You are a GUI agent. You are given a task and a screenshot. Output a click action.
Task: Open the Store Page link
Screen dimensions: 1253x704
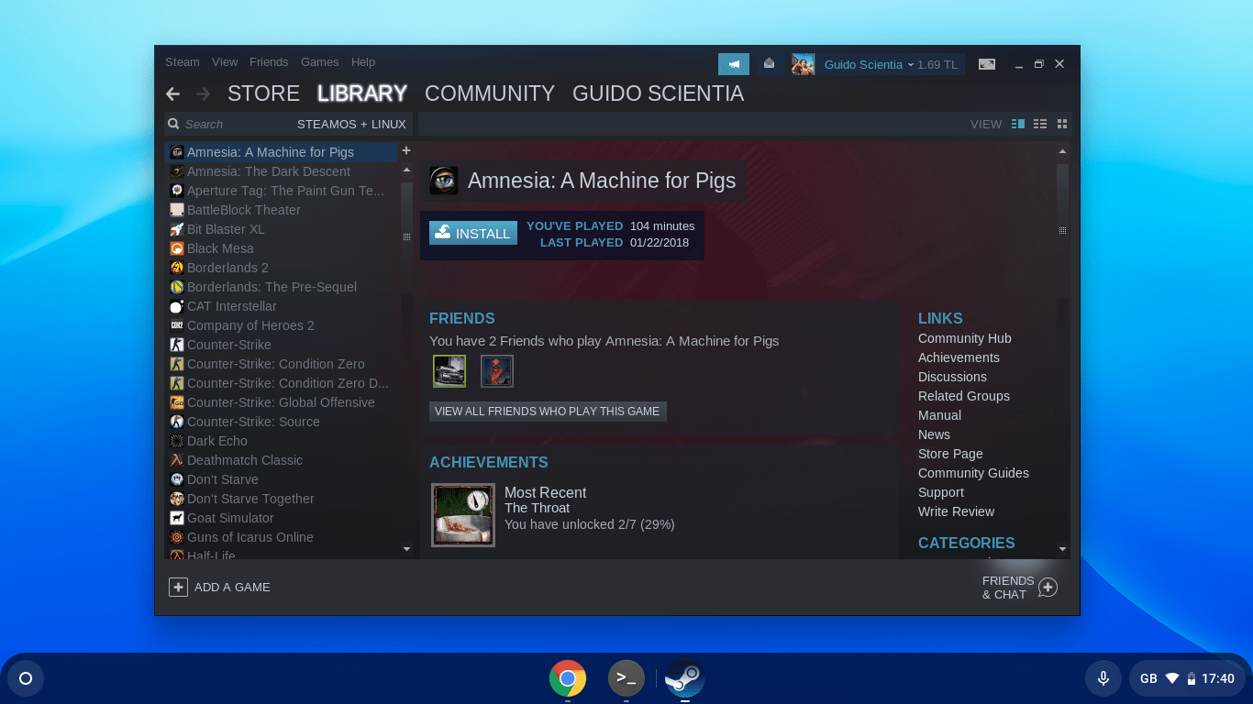click(950, 454)
